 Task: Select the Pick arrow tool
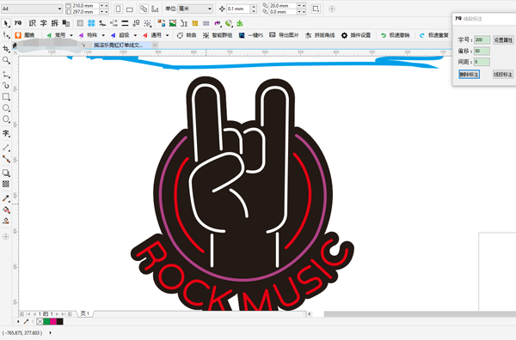(6, 23)
